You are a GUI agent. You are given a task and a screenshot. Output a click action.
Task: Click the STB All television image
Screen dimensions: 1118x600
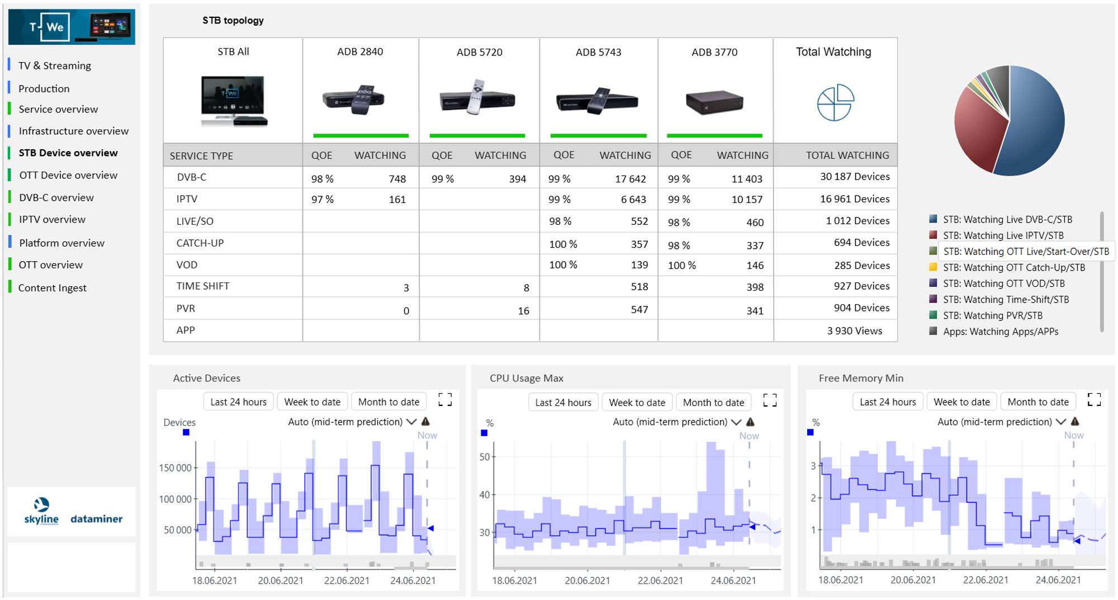234,101
